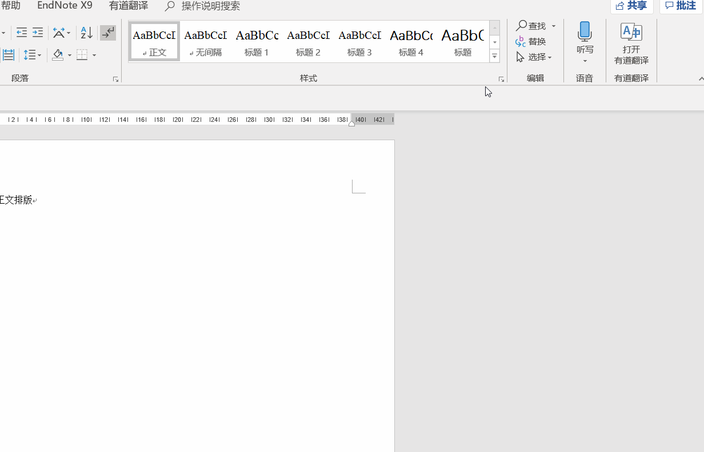
Task: Click the distributed alignment icon
Action: coord(9,55)
